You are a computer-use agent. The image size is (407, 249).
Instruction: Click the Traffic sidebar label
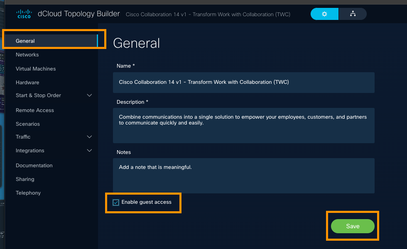coord(23,137)
